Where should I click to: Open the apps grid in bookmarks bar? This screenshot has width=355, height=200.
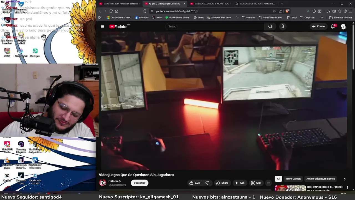pyautogui.click(x=100, y=17)
